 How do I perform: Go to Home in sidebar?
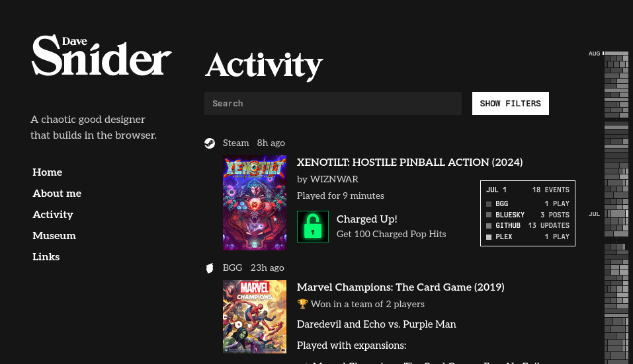coord(47,172)
